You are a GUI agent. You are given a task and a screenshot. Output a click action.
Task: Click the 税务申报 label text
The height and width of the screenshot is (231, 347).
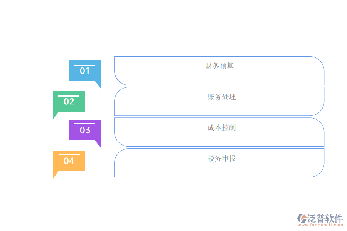coord(221,159)
